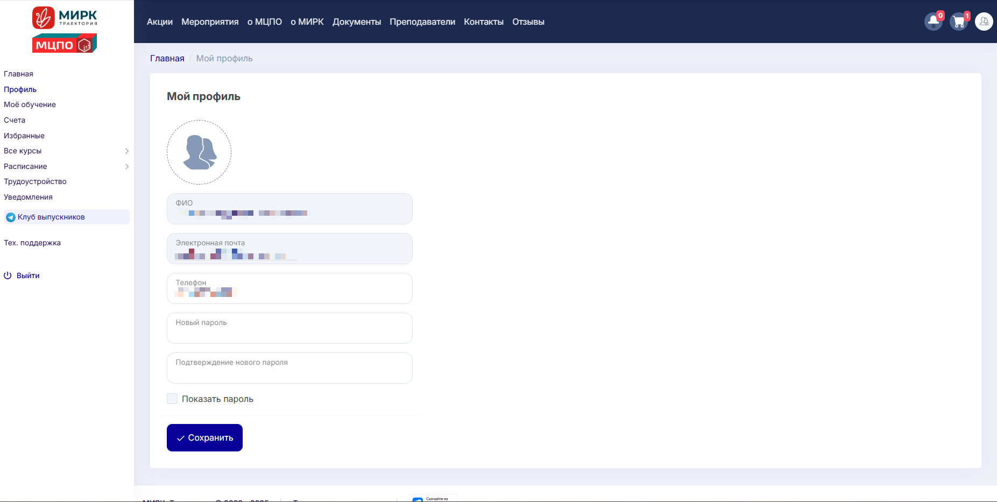Click the МИРК Траектория logo
The image size is (997, 502).
point(65,17)
